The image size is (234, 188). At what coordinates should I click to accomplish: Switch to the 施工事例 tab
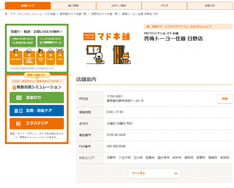click(73, 6)
